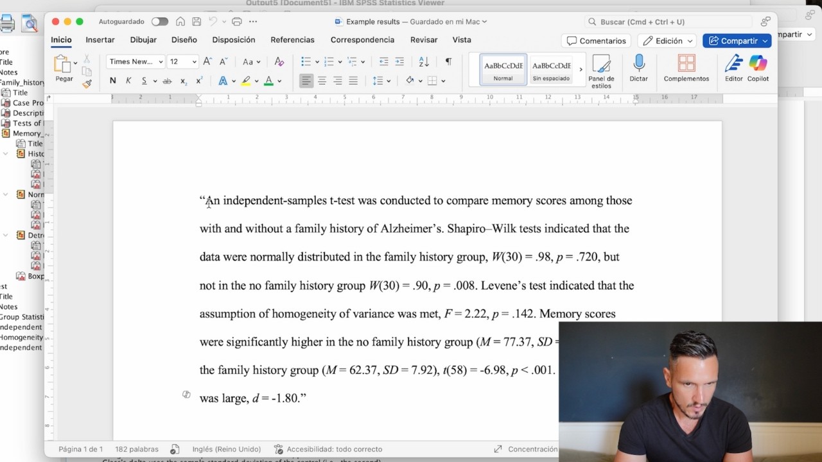
Task: Open the borders dropdown arrow
Action: click(443, 81)
